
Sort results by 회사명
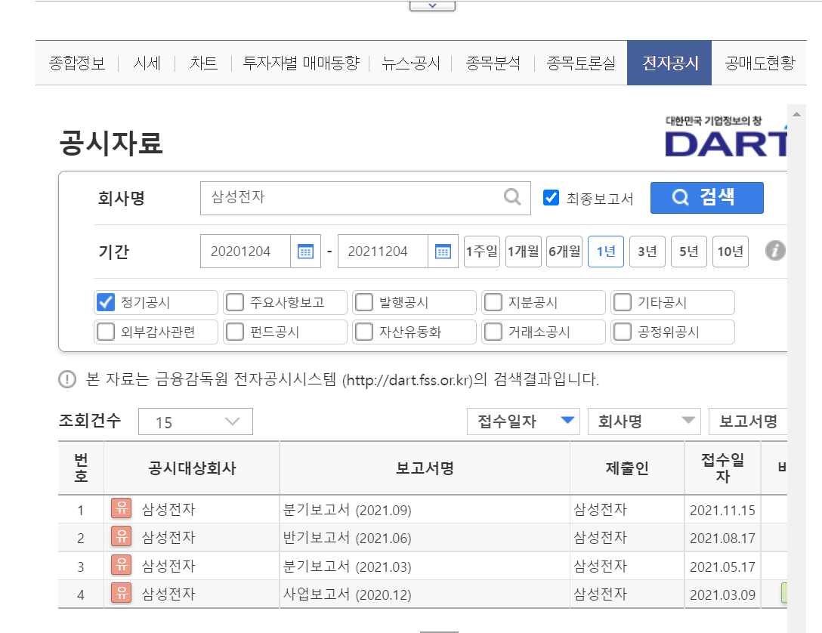[x=644, y=421]
